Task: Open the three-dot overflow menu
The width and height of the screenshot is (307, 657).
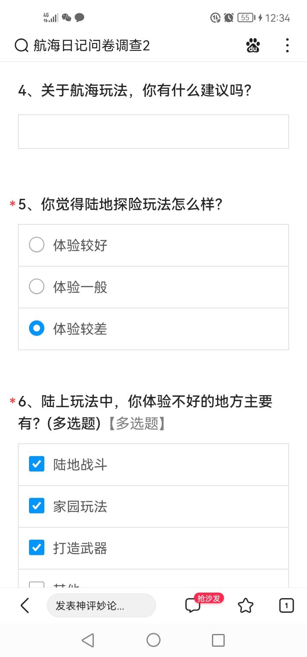Action: (287, 45)
